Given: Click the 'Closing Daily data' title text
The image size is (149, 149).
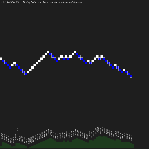Looking at the screenshot, I should 32,2.
